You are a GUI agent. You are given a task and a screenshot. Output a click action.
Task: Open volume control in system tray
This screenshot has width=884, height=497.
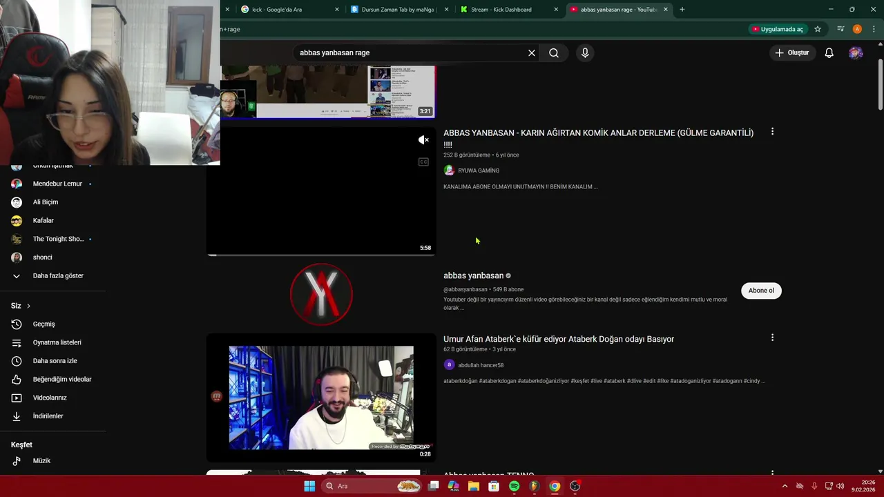pyautogui.click(x=840, y=486)
